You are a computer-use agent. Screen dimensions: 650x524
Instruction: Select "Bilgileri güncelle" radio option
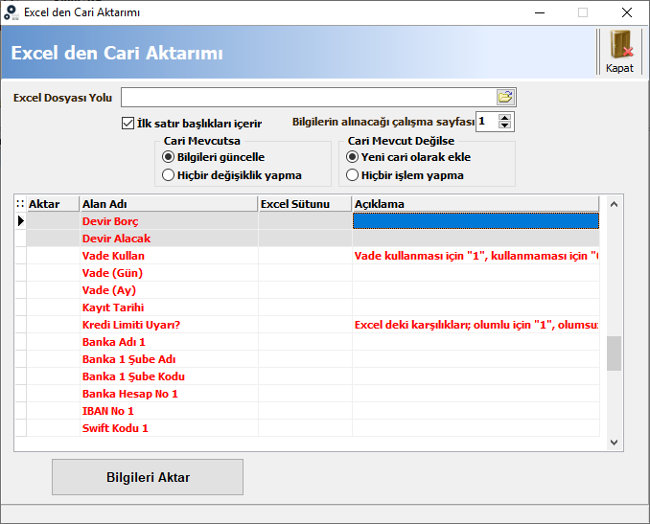(x=168, y=157)
